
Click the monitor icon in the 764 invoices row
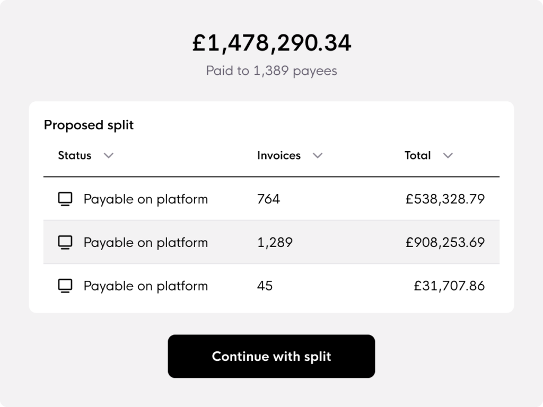[x=65, y=199]
